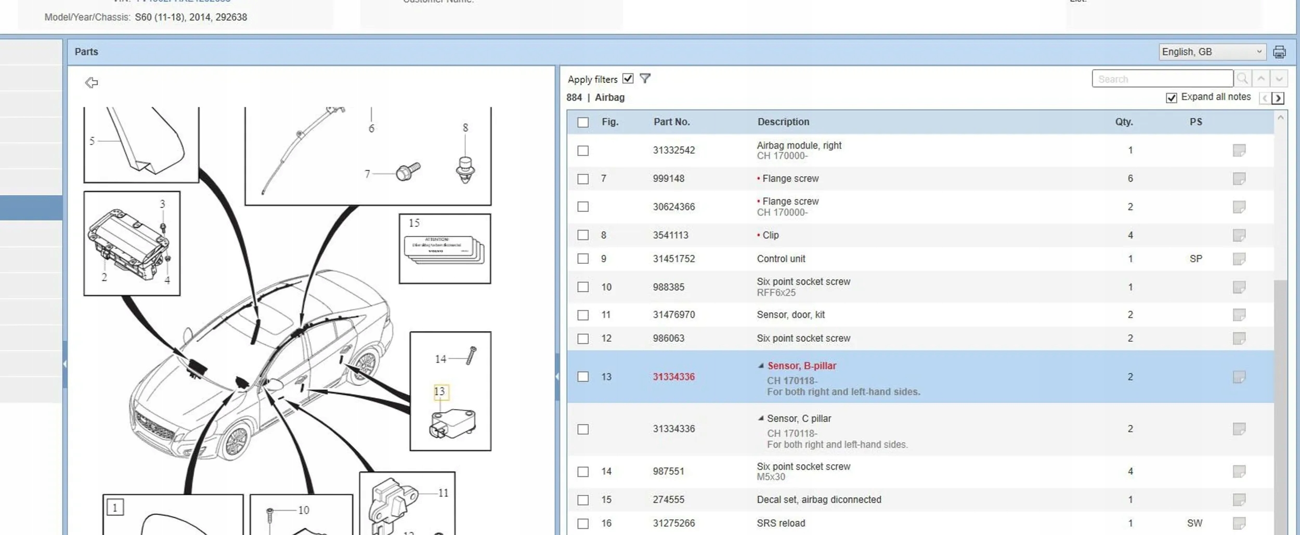Select boxed callout 1 in the diagram
Screen dimensions: 1300x535
tap(115, 507)
